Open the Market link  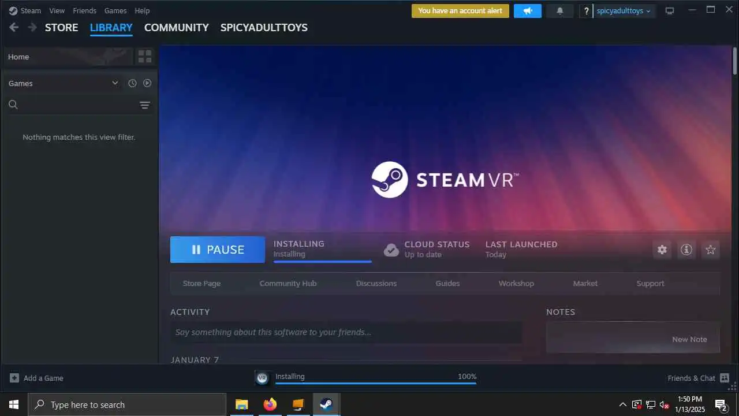click(x=585, y=283)
